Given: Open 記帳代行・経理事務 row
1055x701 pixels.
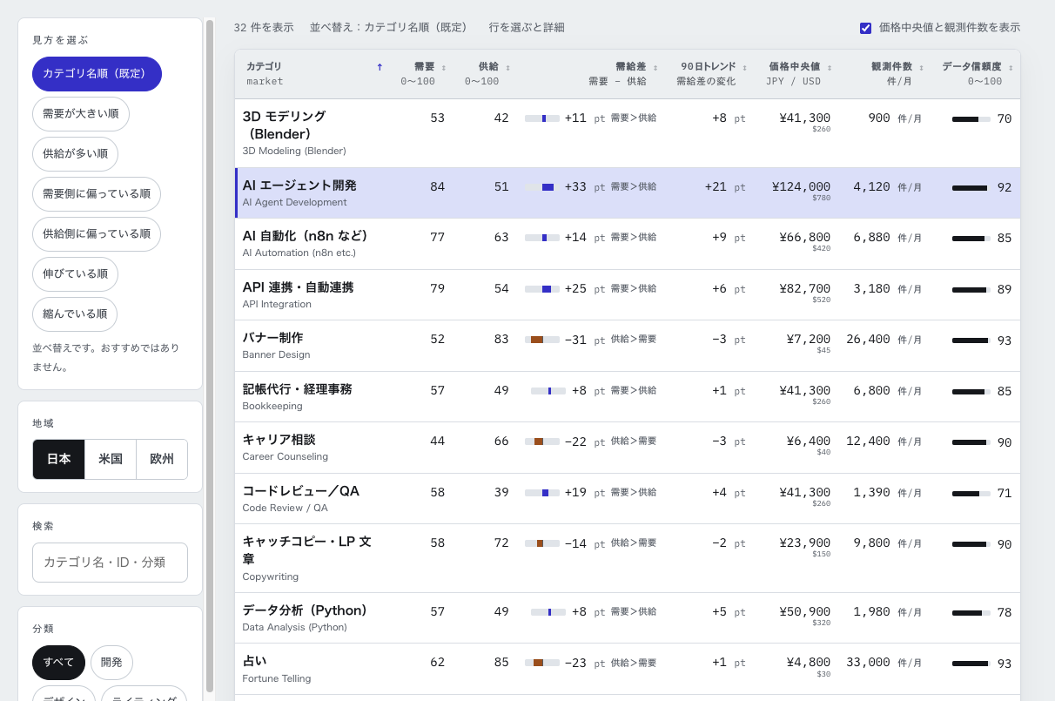Looking at the screenshot, I should click(x=628, y=397).
